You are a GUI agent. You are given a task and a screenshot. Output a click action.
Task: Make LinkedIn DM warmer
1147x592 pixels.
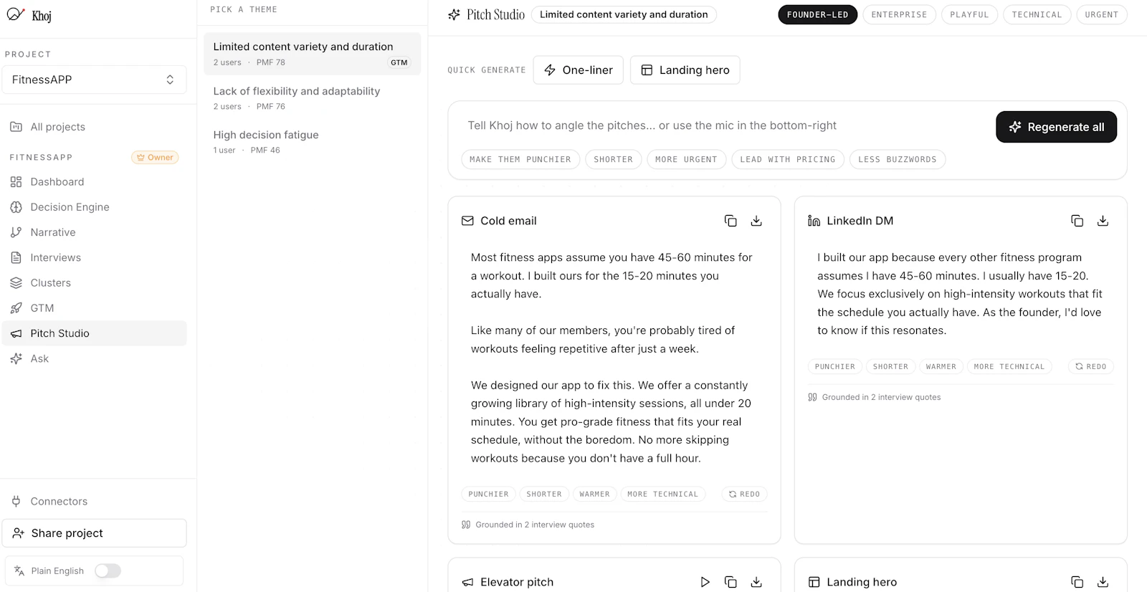(941, 366)
